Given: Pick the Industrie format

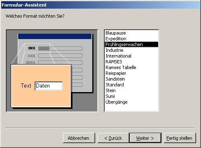Looking at the screenshot, I should 131,50.
